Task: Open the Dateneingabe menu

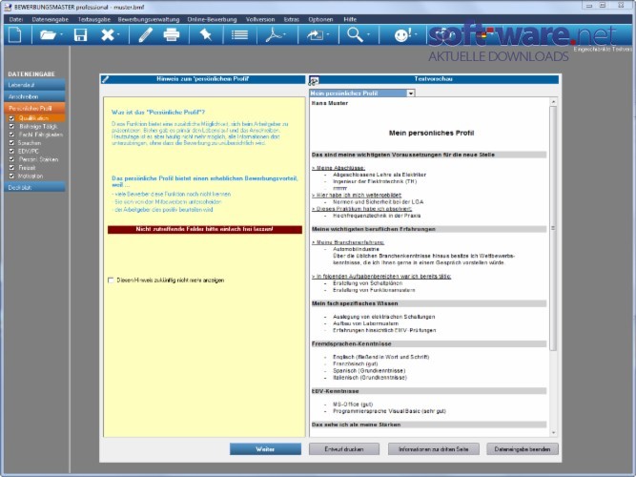Action: pyautogui.click(x=51, y=19)
